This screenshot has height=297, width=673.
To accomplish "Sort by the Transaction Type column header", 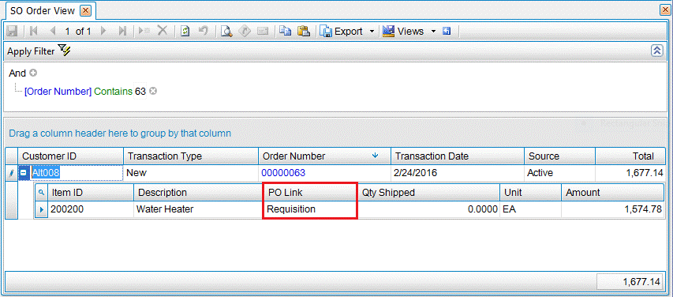I will coord(191,156).
